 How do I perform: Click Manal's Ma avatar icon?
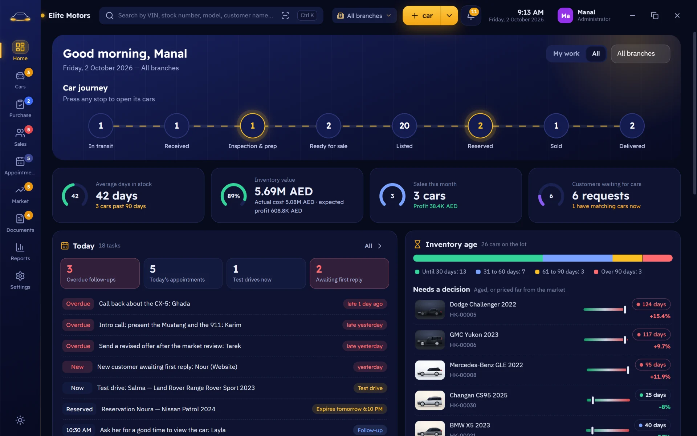(565, 16)
